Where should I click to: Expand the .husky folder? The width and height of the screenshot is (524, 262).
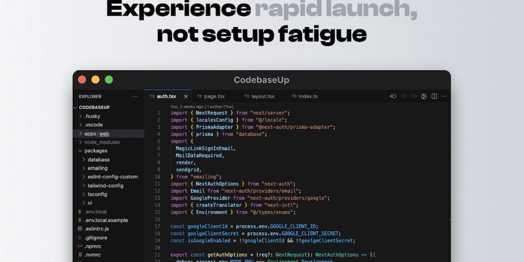tap(80, 116)
